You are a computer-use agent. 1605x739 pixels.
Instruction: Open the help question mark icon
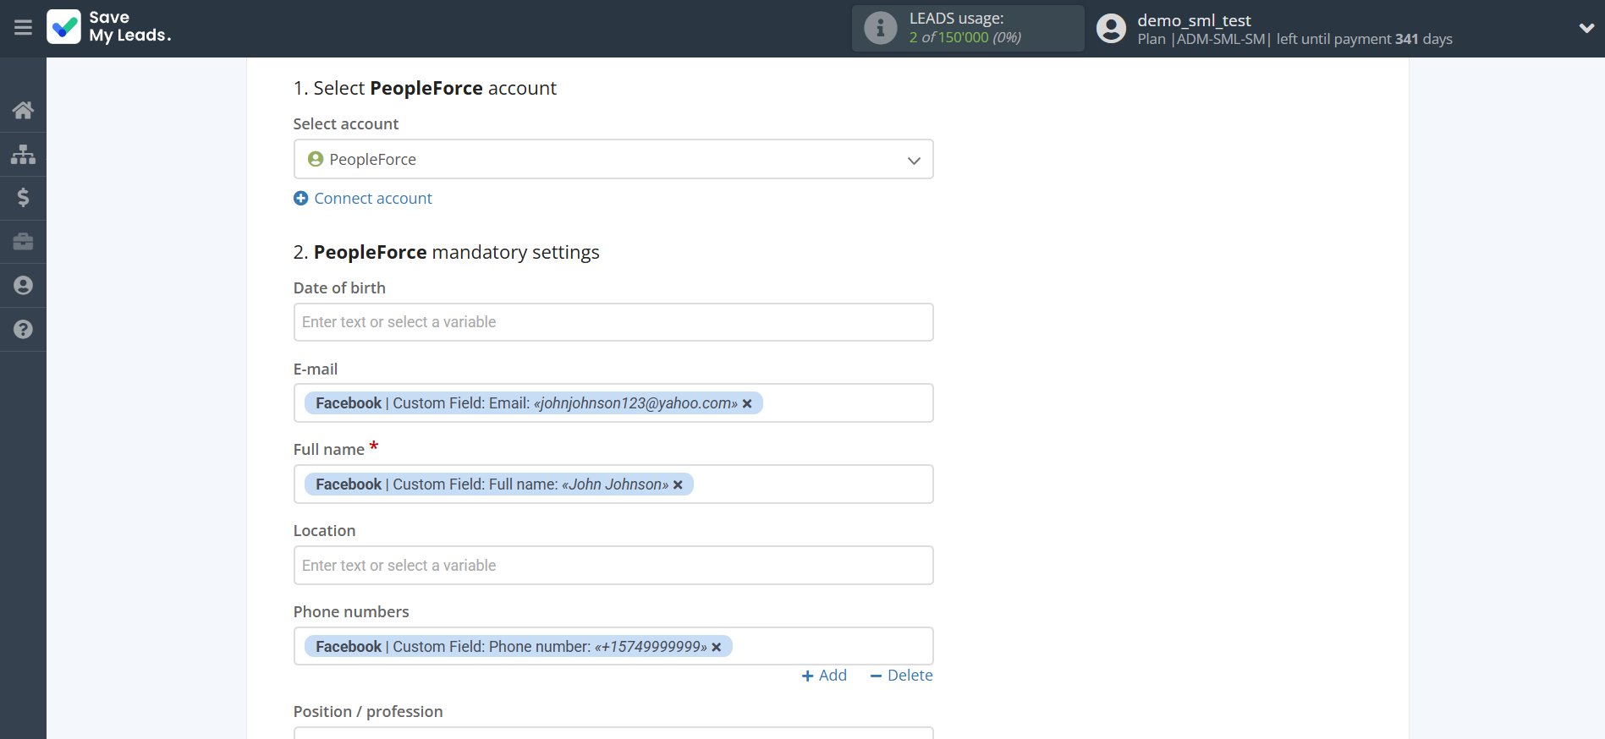pos(23,330)
